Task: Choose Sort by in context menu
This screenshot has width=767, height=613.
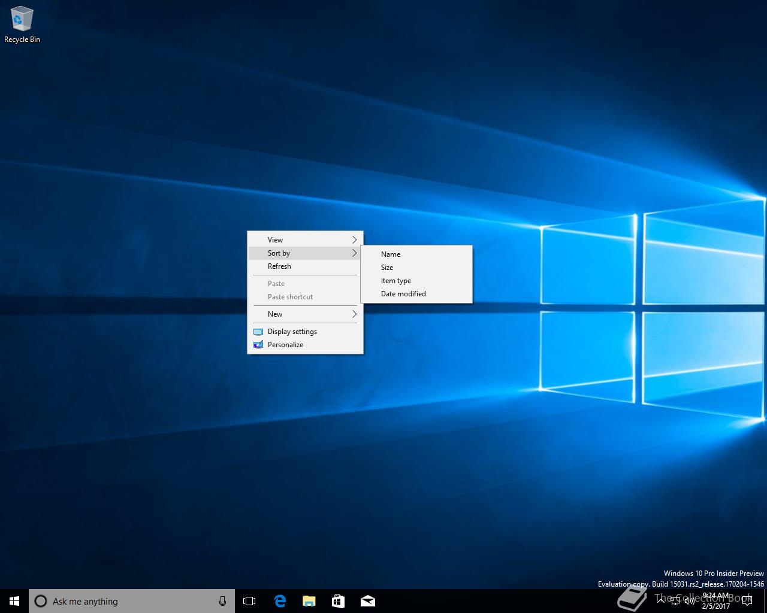Action: (x=305, y=253)
